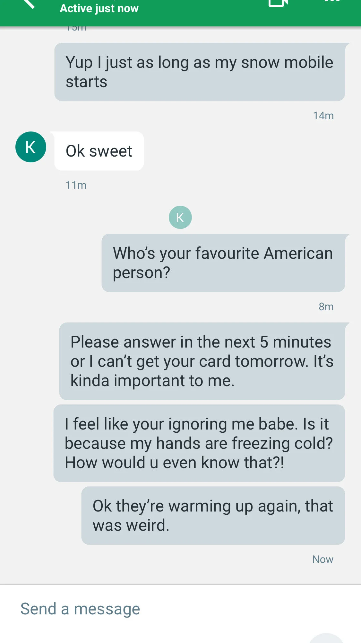Tap the back arrow in header
Viewport: 361px width, 643px height.
[x=28, y=3]
